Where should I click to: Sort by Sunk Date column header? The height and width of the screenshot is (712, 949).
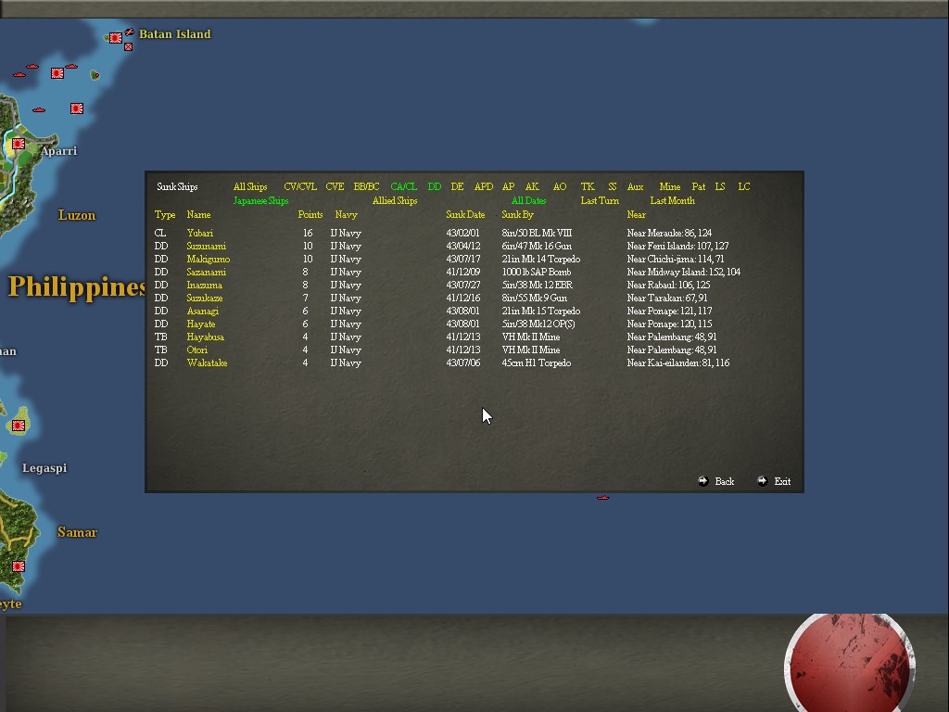click(465, 214)
